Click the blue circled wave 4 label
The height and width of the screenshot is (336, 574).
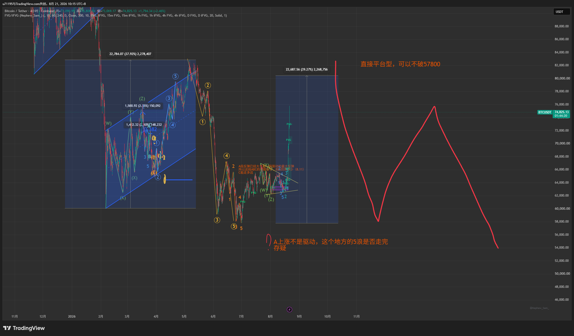(172, 125)
